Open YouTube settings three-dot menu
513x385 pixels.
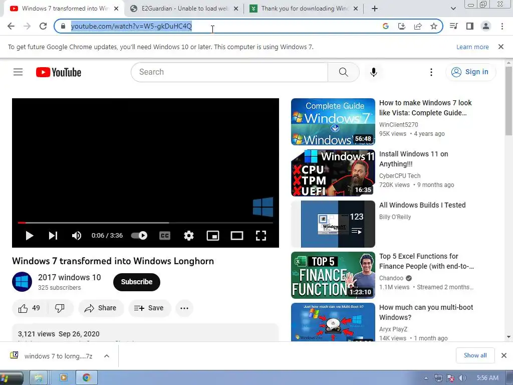[x=431, y=72]
